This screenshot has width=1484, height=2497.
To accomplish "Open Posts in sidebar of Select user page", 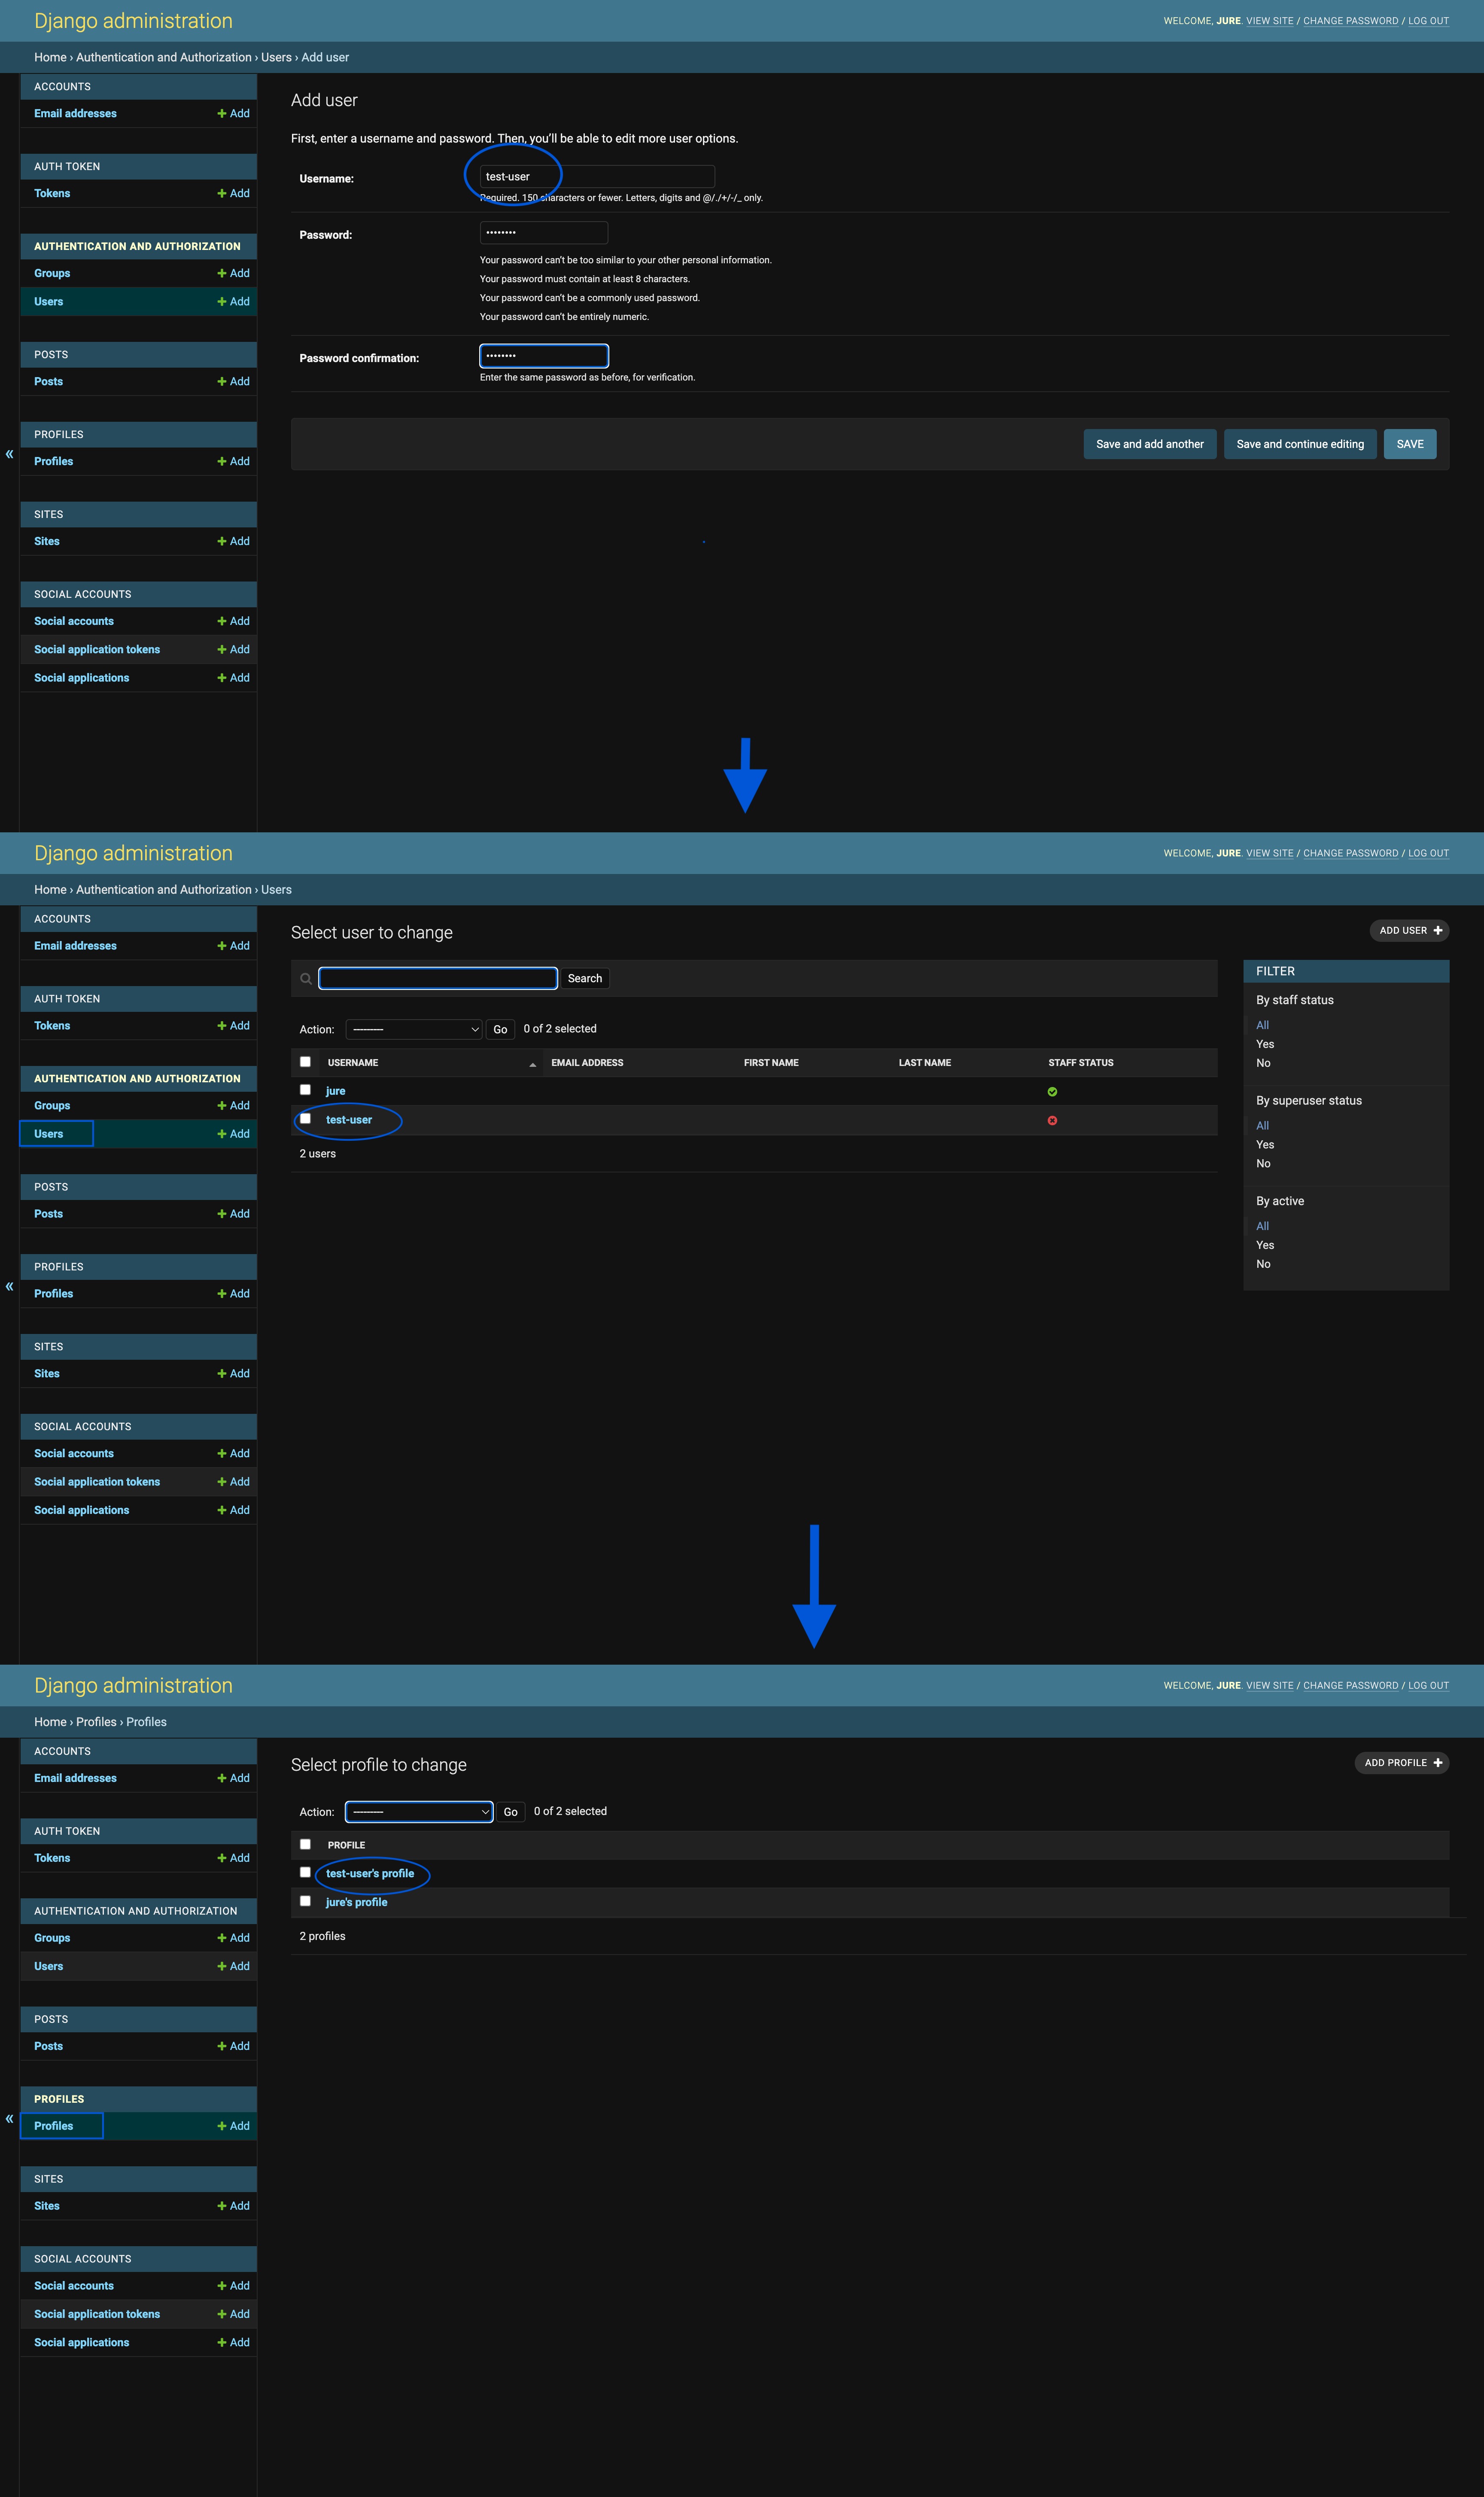I will (48, 1214).
